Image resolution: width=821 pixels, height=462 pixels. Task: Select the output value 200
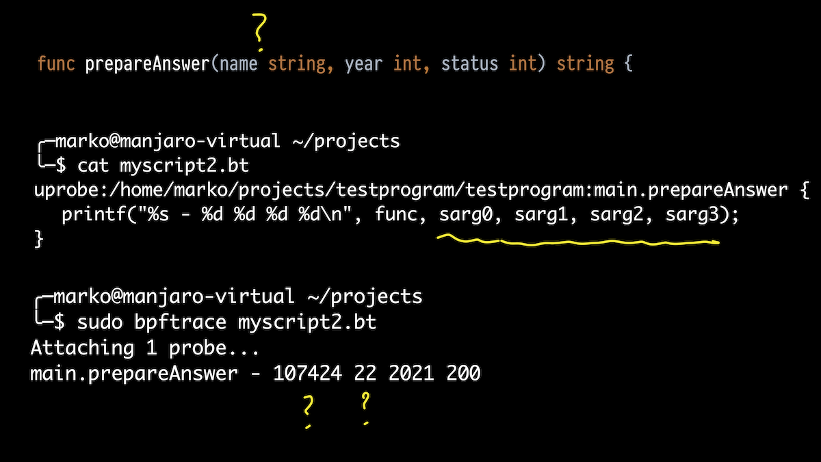tap(463, 374)
